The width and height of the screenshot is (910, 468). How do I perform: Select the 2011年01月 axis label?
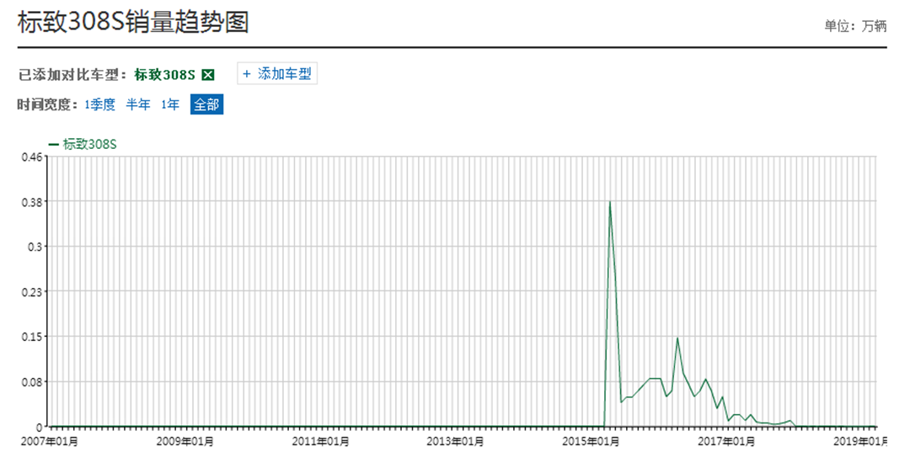click(x=321, y=441)
